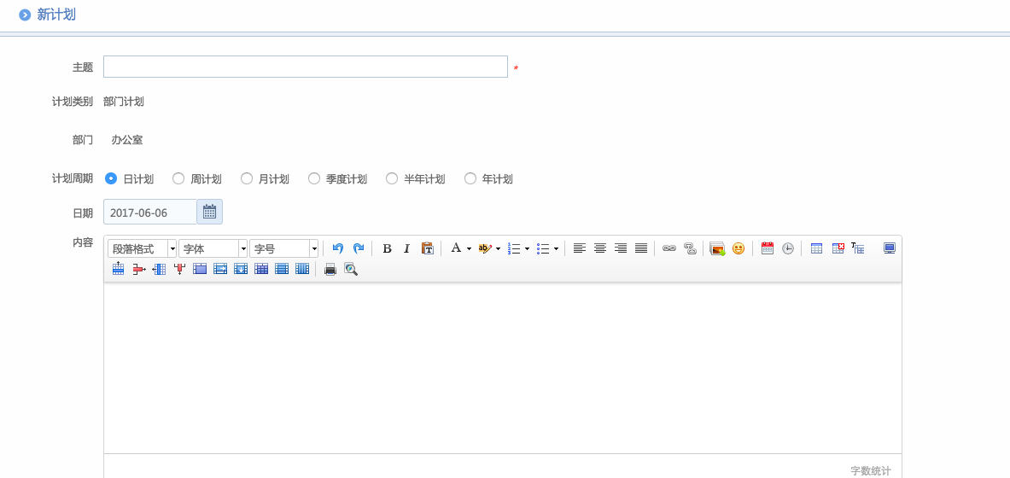Click the 字数统计 word count link
Viewport: 1010px width, 478px height.
coord(870,470)
